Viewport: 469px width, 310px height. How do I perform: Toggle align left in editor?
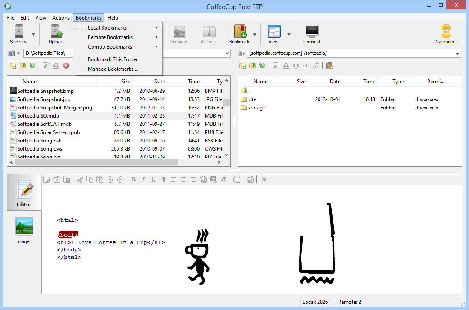coord(173,179)
